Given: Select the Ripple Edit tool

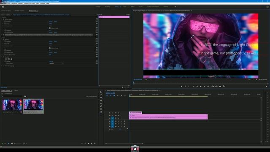Looking at the screenshot, I should click(x=101, y=98).
